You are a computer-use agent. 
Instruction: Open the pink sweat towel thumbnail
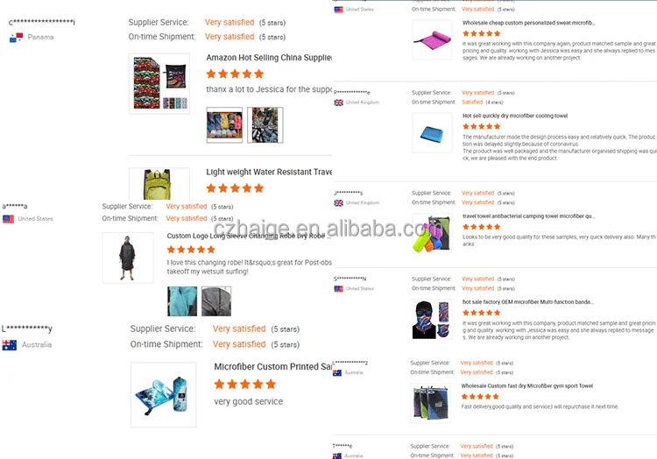[432, 39]
